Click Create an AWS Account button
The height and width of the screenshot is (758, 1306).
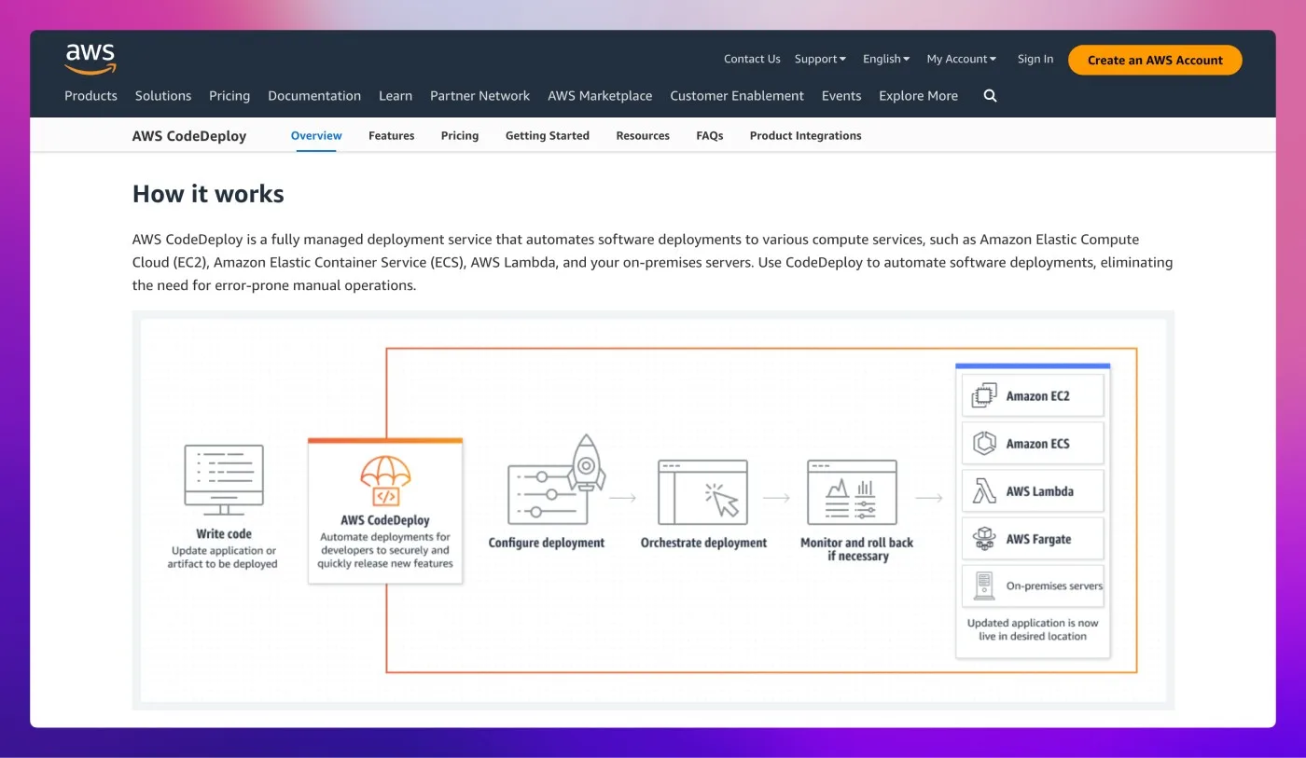click(x=1155, y=60)
